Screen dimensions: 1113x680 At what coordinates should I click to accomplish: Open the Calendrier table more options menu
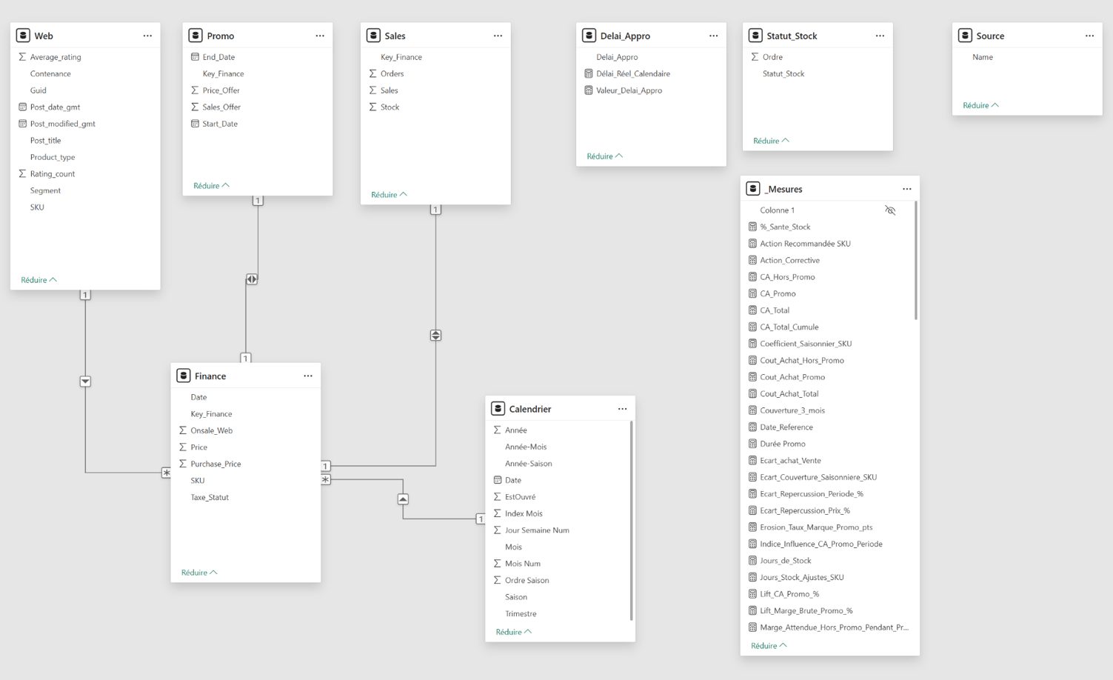pyautogui.click(x=622, y=409)
